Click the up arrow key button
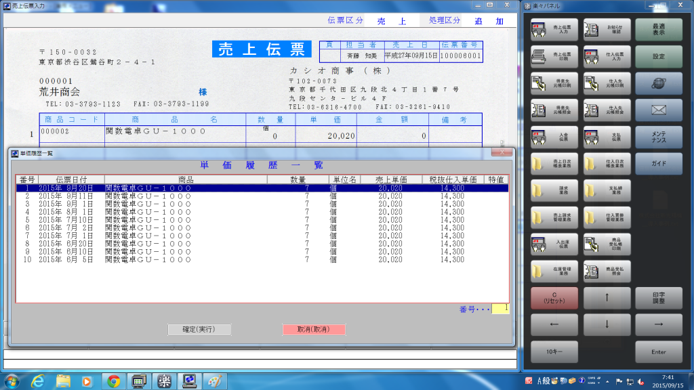 pos(607,298)
